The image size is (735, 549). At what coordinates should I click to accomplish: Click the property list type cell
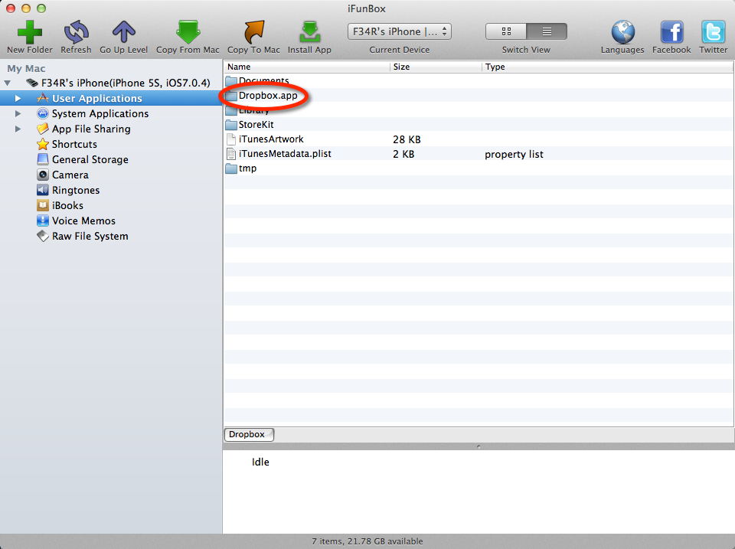click(x=514, y=154)
